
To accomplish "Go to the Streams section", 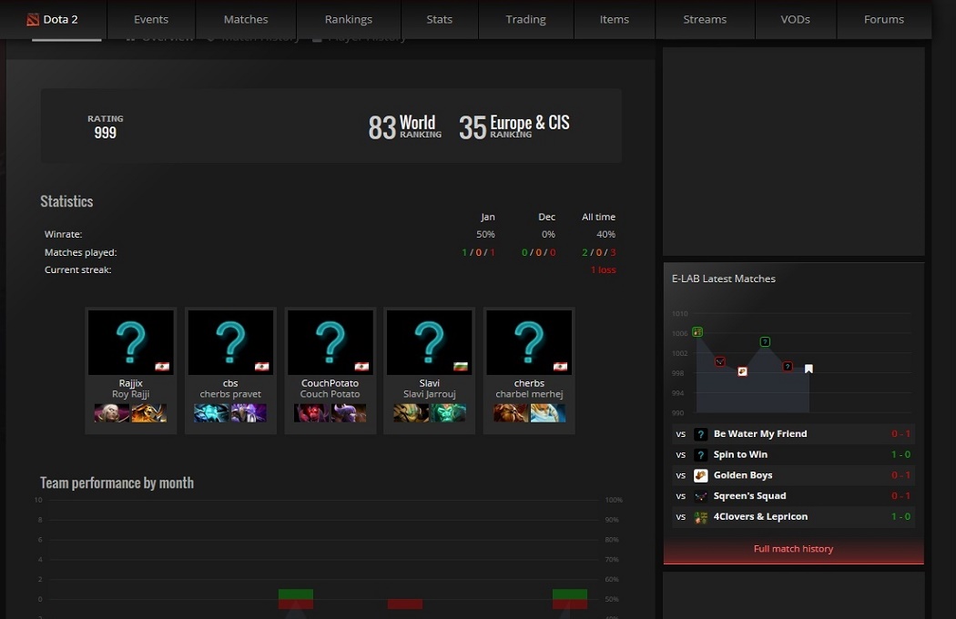I will pos(705,19).
